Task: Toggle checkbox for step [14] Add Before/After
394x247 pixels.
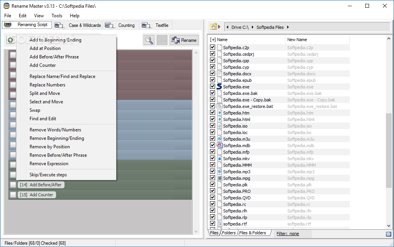Action: [x=13, y=185]
